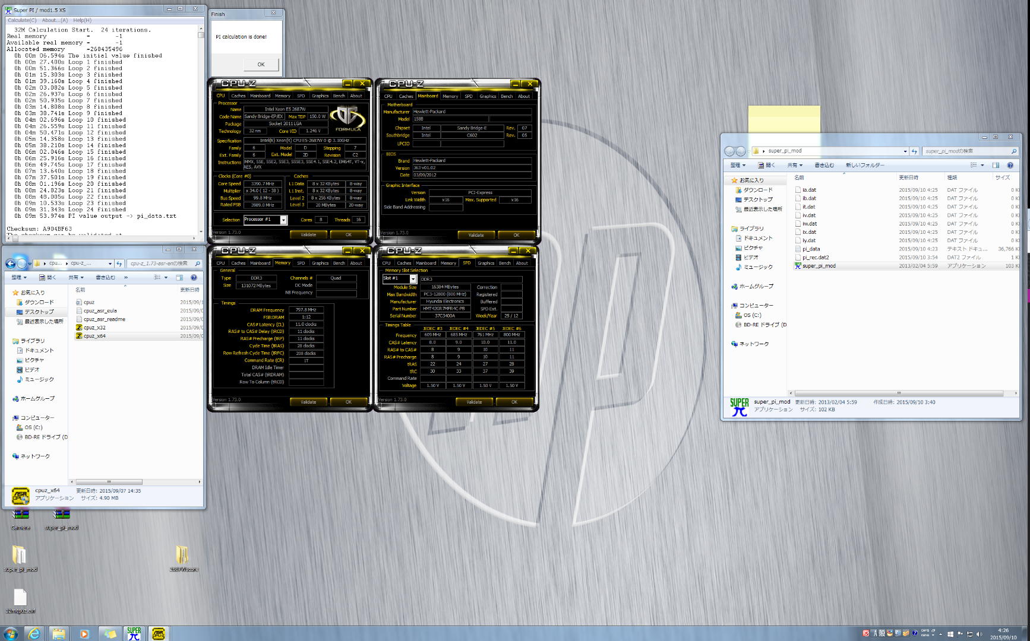Click the ASR CPU-Z taskbar icon
The height and width of the screenshot is (641, 1030).
[158, 633]
